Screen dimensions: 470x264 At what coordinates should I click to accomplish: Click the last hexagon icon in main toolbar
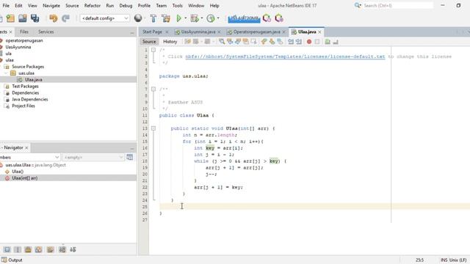[279, 18]
